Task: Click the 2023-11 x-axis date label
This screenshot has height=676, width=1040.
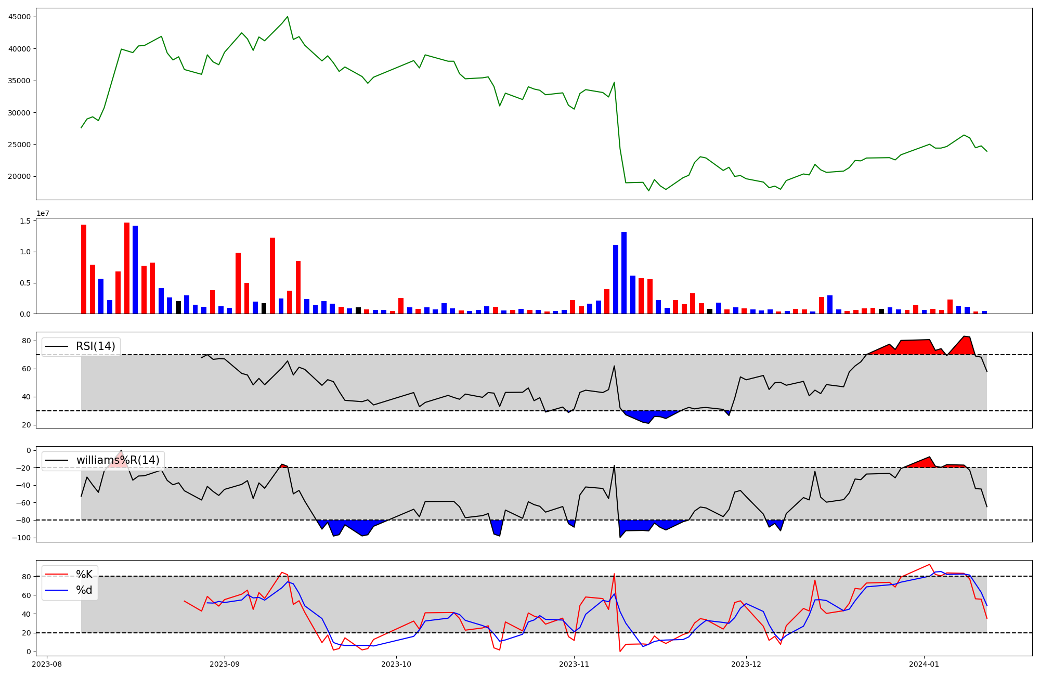Action: [574, 664]
